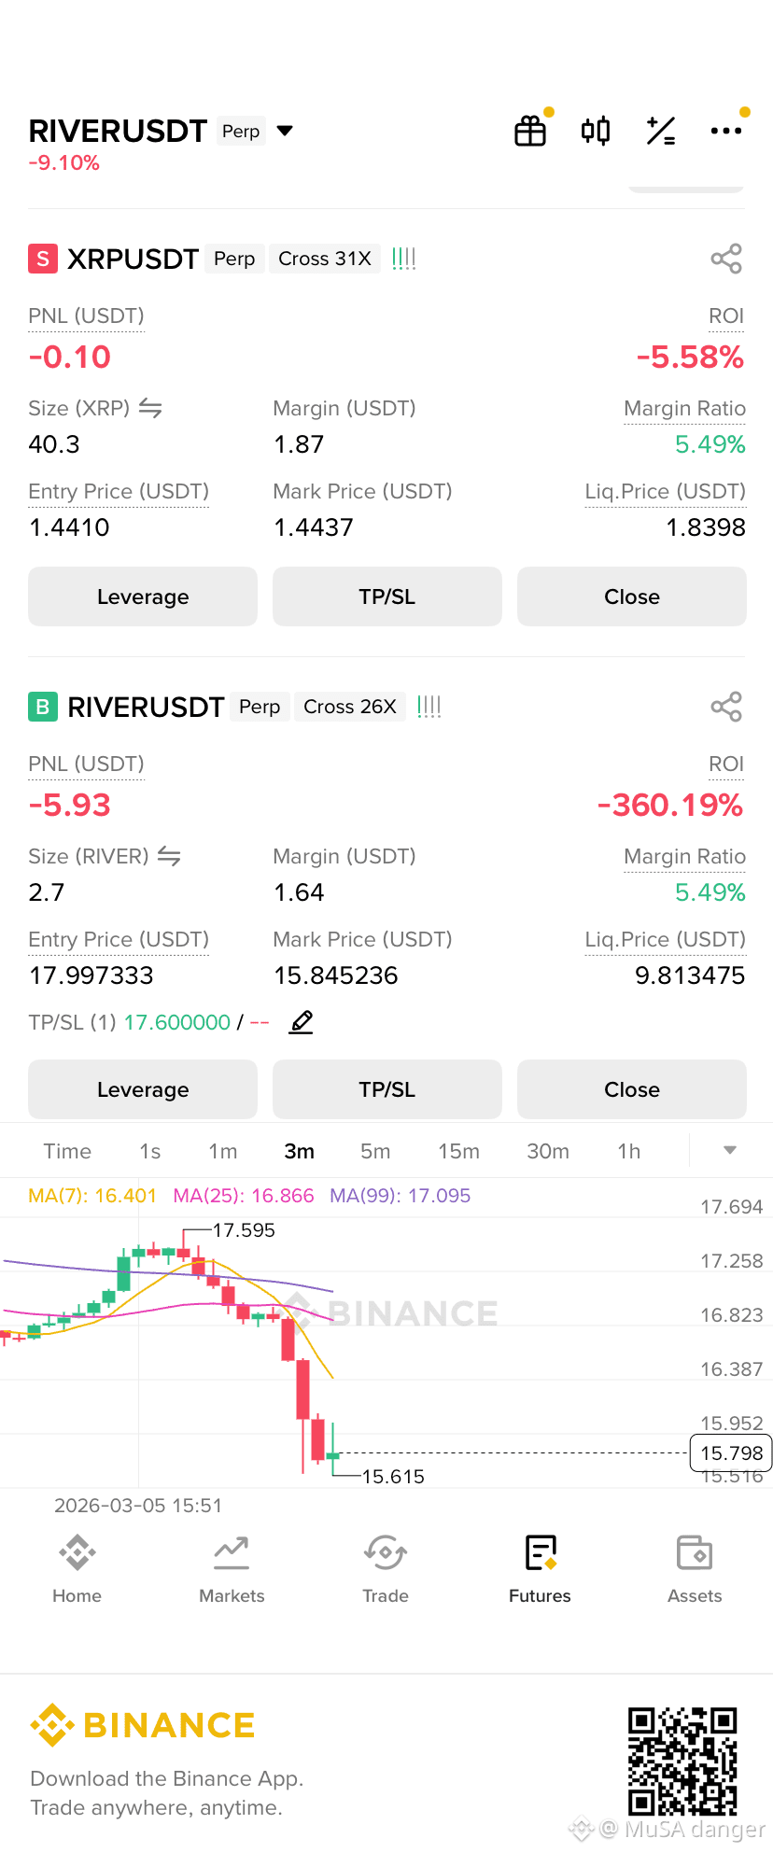Tap the QR code image
Screen dimensions: 773x1852
(682, 1761)
